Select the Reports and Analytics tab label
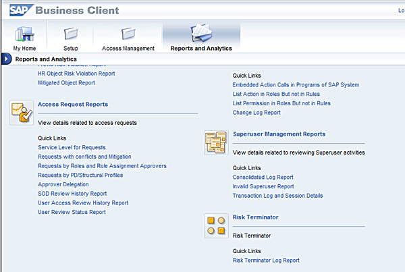Image resolution: width=405 pixels, height=272 pixels. click(201, 49)
